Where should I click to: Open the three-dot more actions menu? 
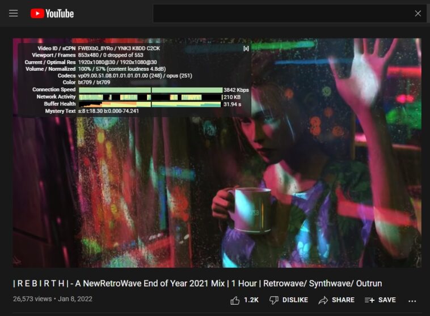(x=412, y=301)
